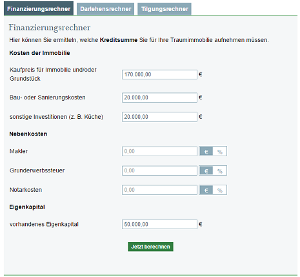The width and height of the screenshot is (300, 277).
Task: Choose euro unit for Notarkosten
Action: pyautogui.click(x=206, y=190)
